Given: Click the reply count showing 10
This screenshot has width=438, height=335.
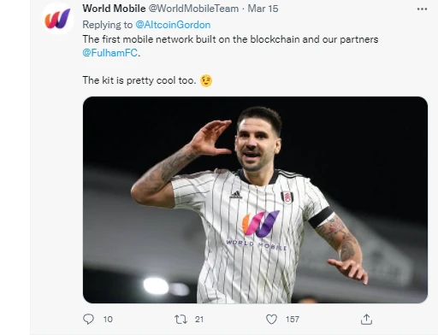Looking at the screenshot, I should click(108, 320).
